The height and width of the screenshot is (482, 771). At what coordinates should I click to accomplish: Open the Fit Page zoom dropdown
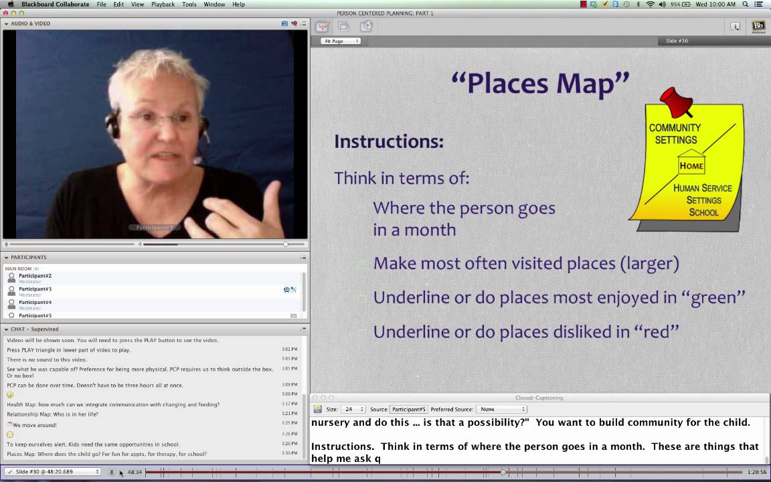point(341,41)
